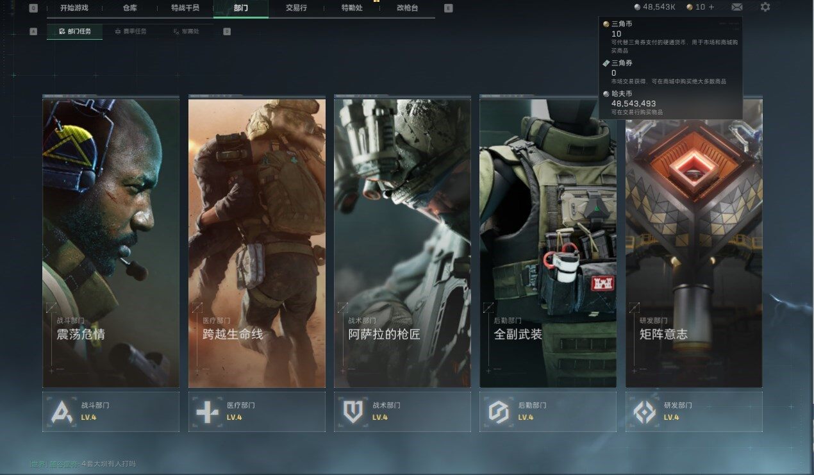Open the bearded soldier with headset card artwork
The width and height of the screenshot is (814, 475).
(x=111, y=242)
